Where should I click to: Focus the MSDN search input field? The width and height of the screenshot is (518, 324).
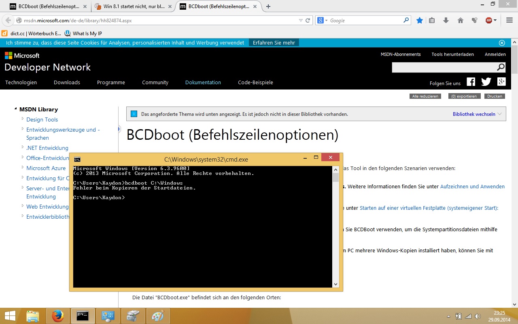pos(444,68)
